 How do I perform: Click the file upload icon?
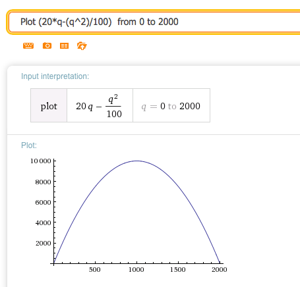pos(82,45)
